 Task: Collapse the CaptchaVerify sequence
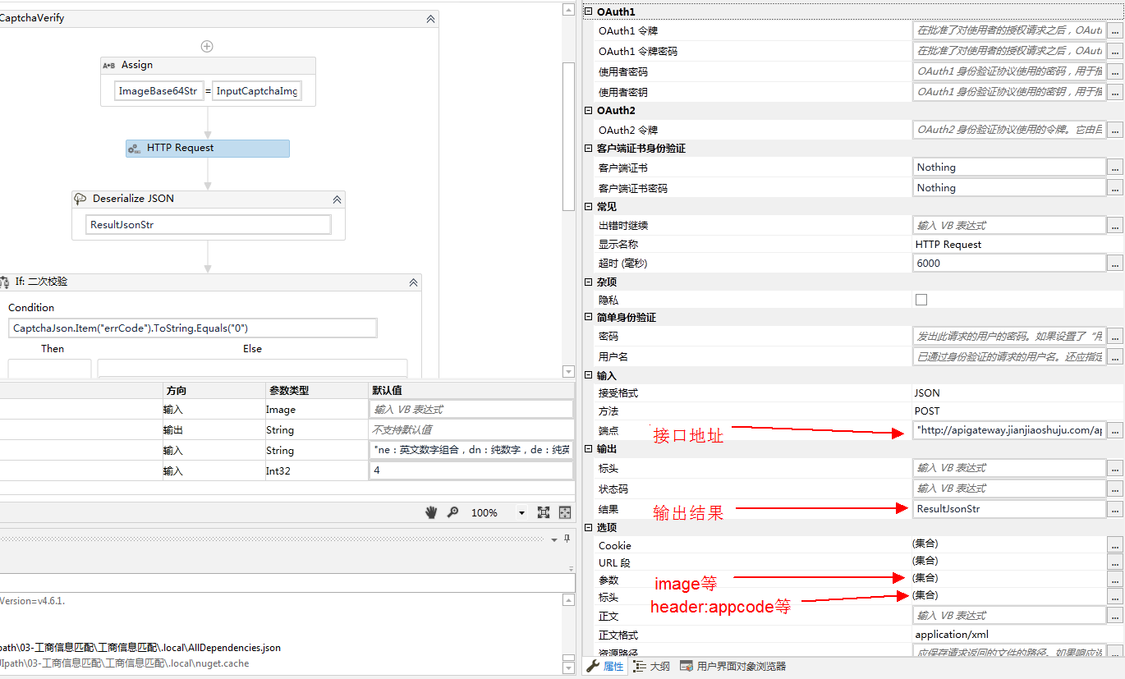point(429,19)
